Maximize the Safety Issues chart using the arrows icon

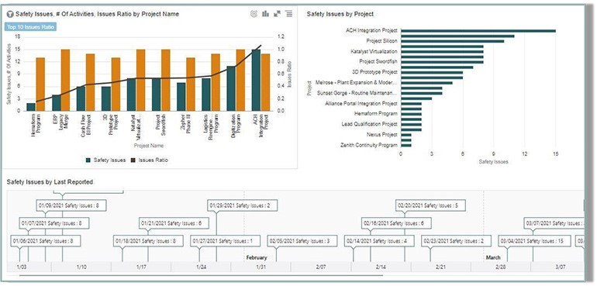click(x=278, y=14)
